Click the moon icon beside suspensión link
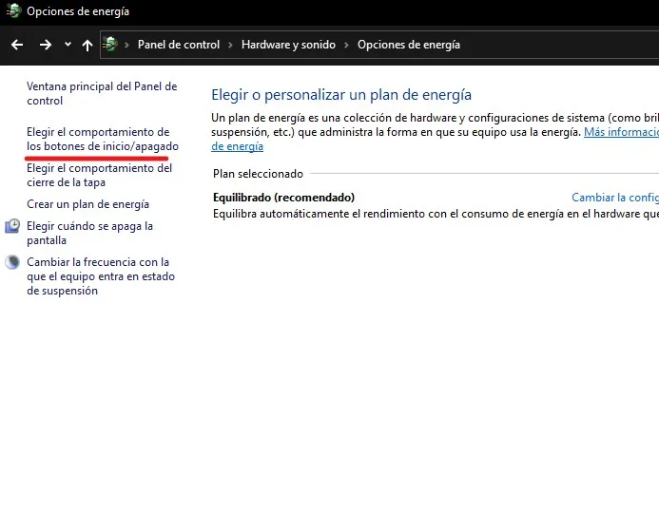 pos(12,262)
